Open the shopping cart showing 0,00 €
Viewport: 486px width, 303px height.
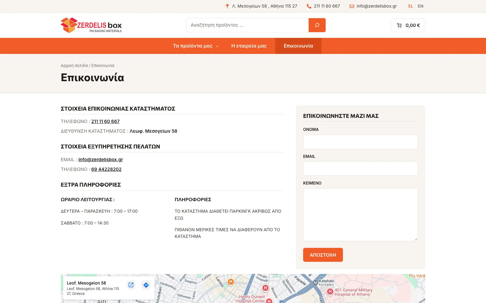tap(408, 25)
